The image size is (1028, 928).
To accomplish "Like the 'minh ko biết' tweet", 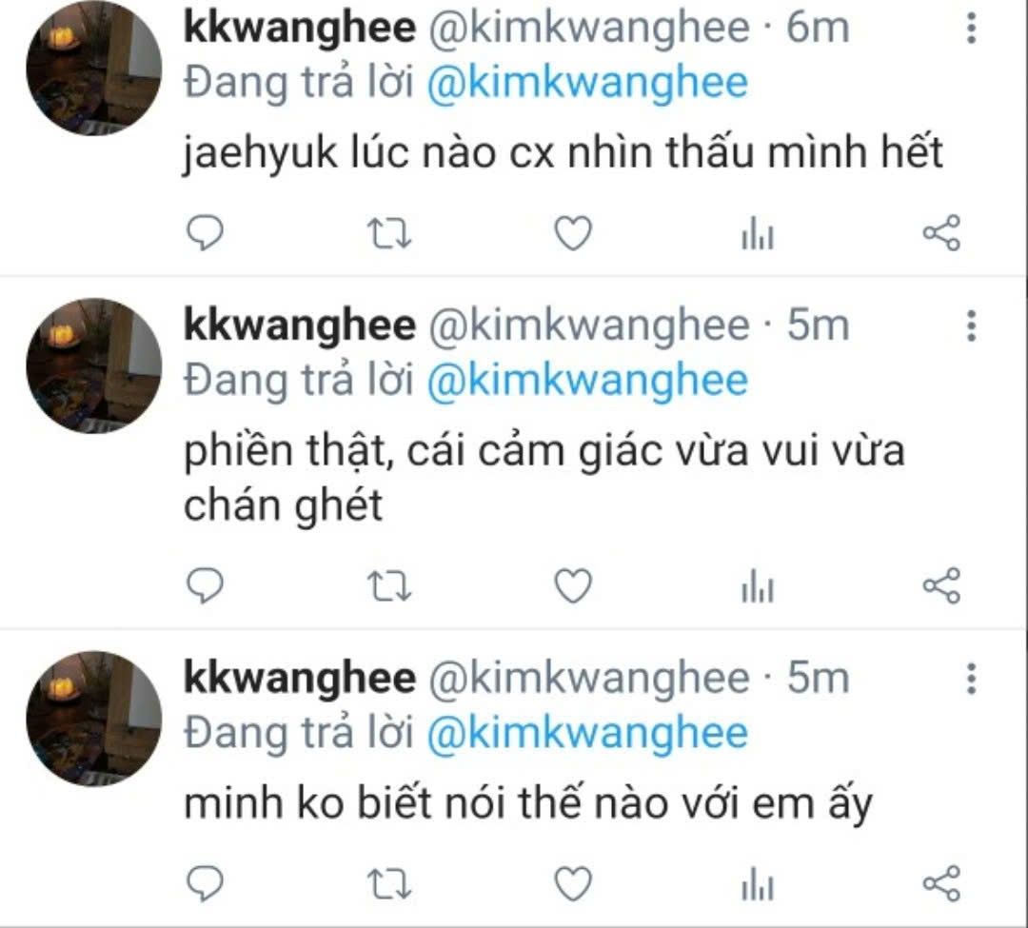I will 574,884.
